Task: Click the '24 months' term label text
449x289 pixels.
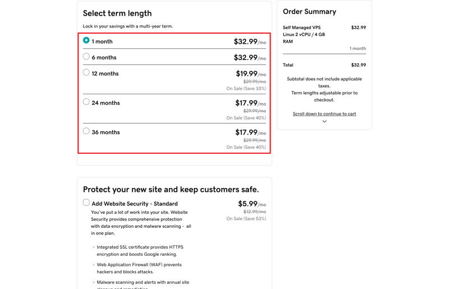Action: [105, 103]
